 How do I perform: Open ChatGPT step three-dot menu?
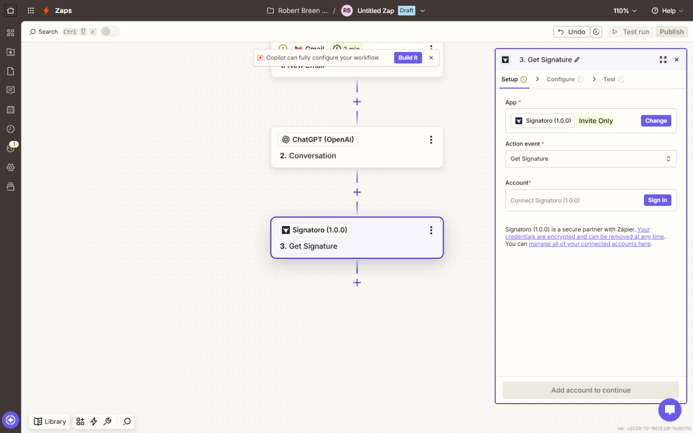tap(432, 140)
